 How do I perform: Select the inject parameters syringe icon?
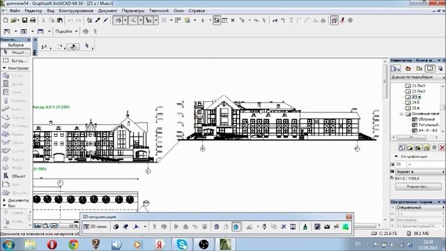click(x=105, y=20)
